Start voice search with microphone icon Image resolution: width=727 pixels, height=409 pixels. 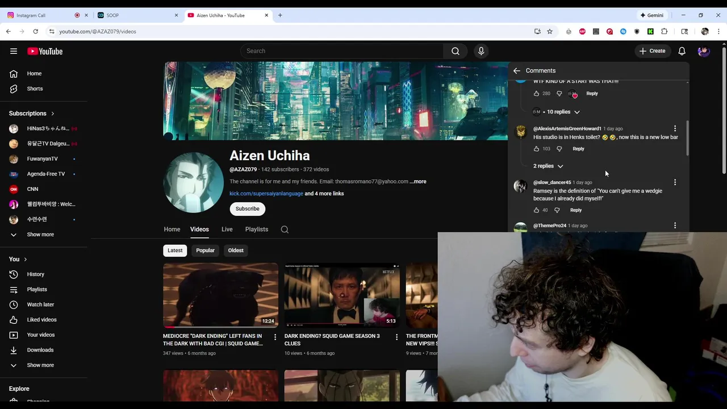(x=481, y=51)
